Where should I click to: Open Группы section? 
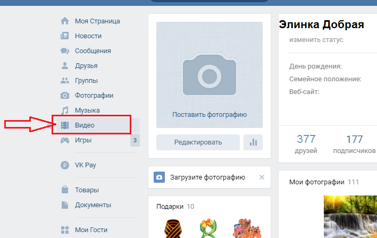pyautogui.click(x=86, y=80)
